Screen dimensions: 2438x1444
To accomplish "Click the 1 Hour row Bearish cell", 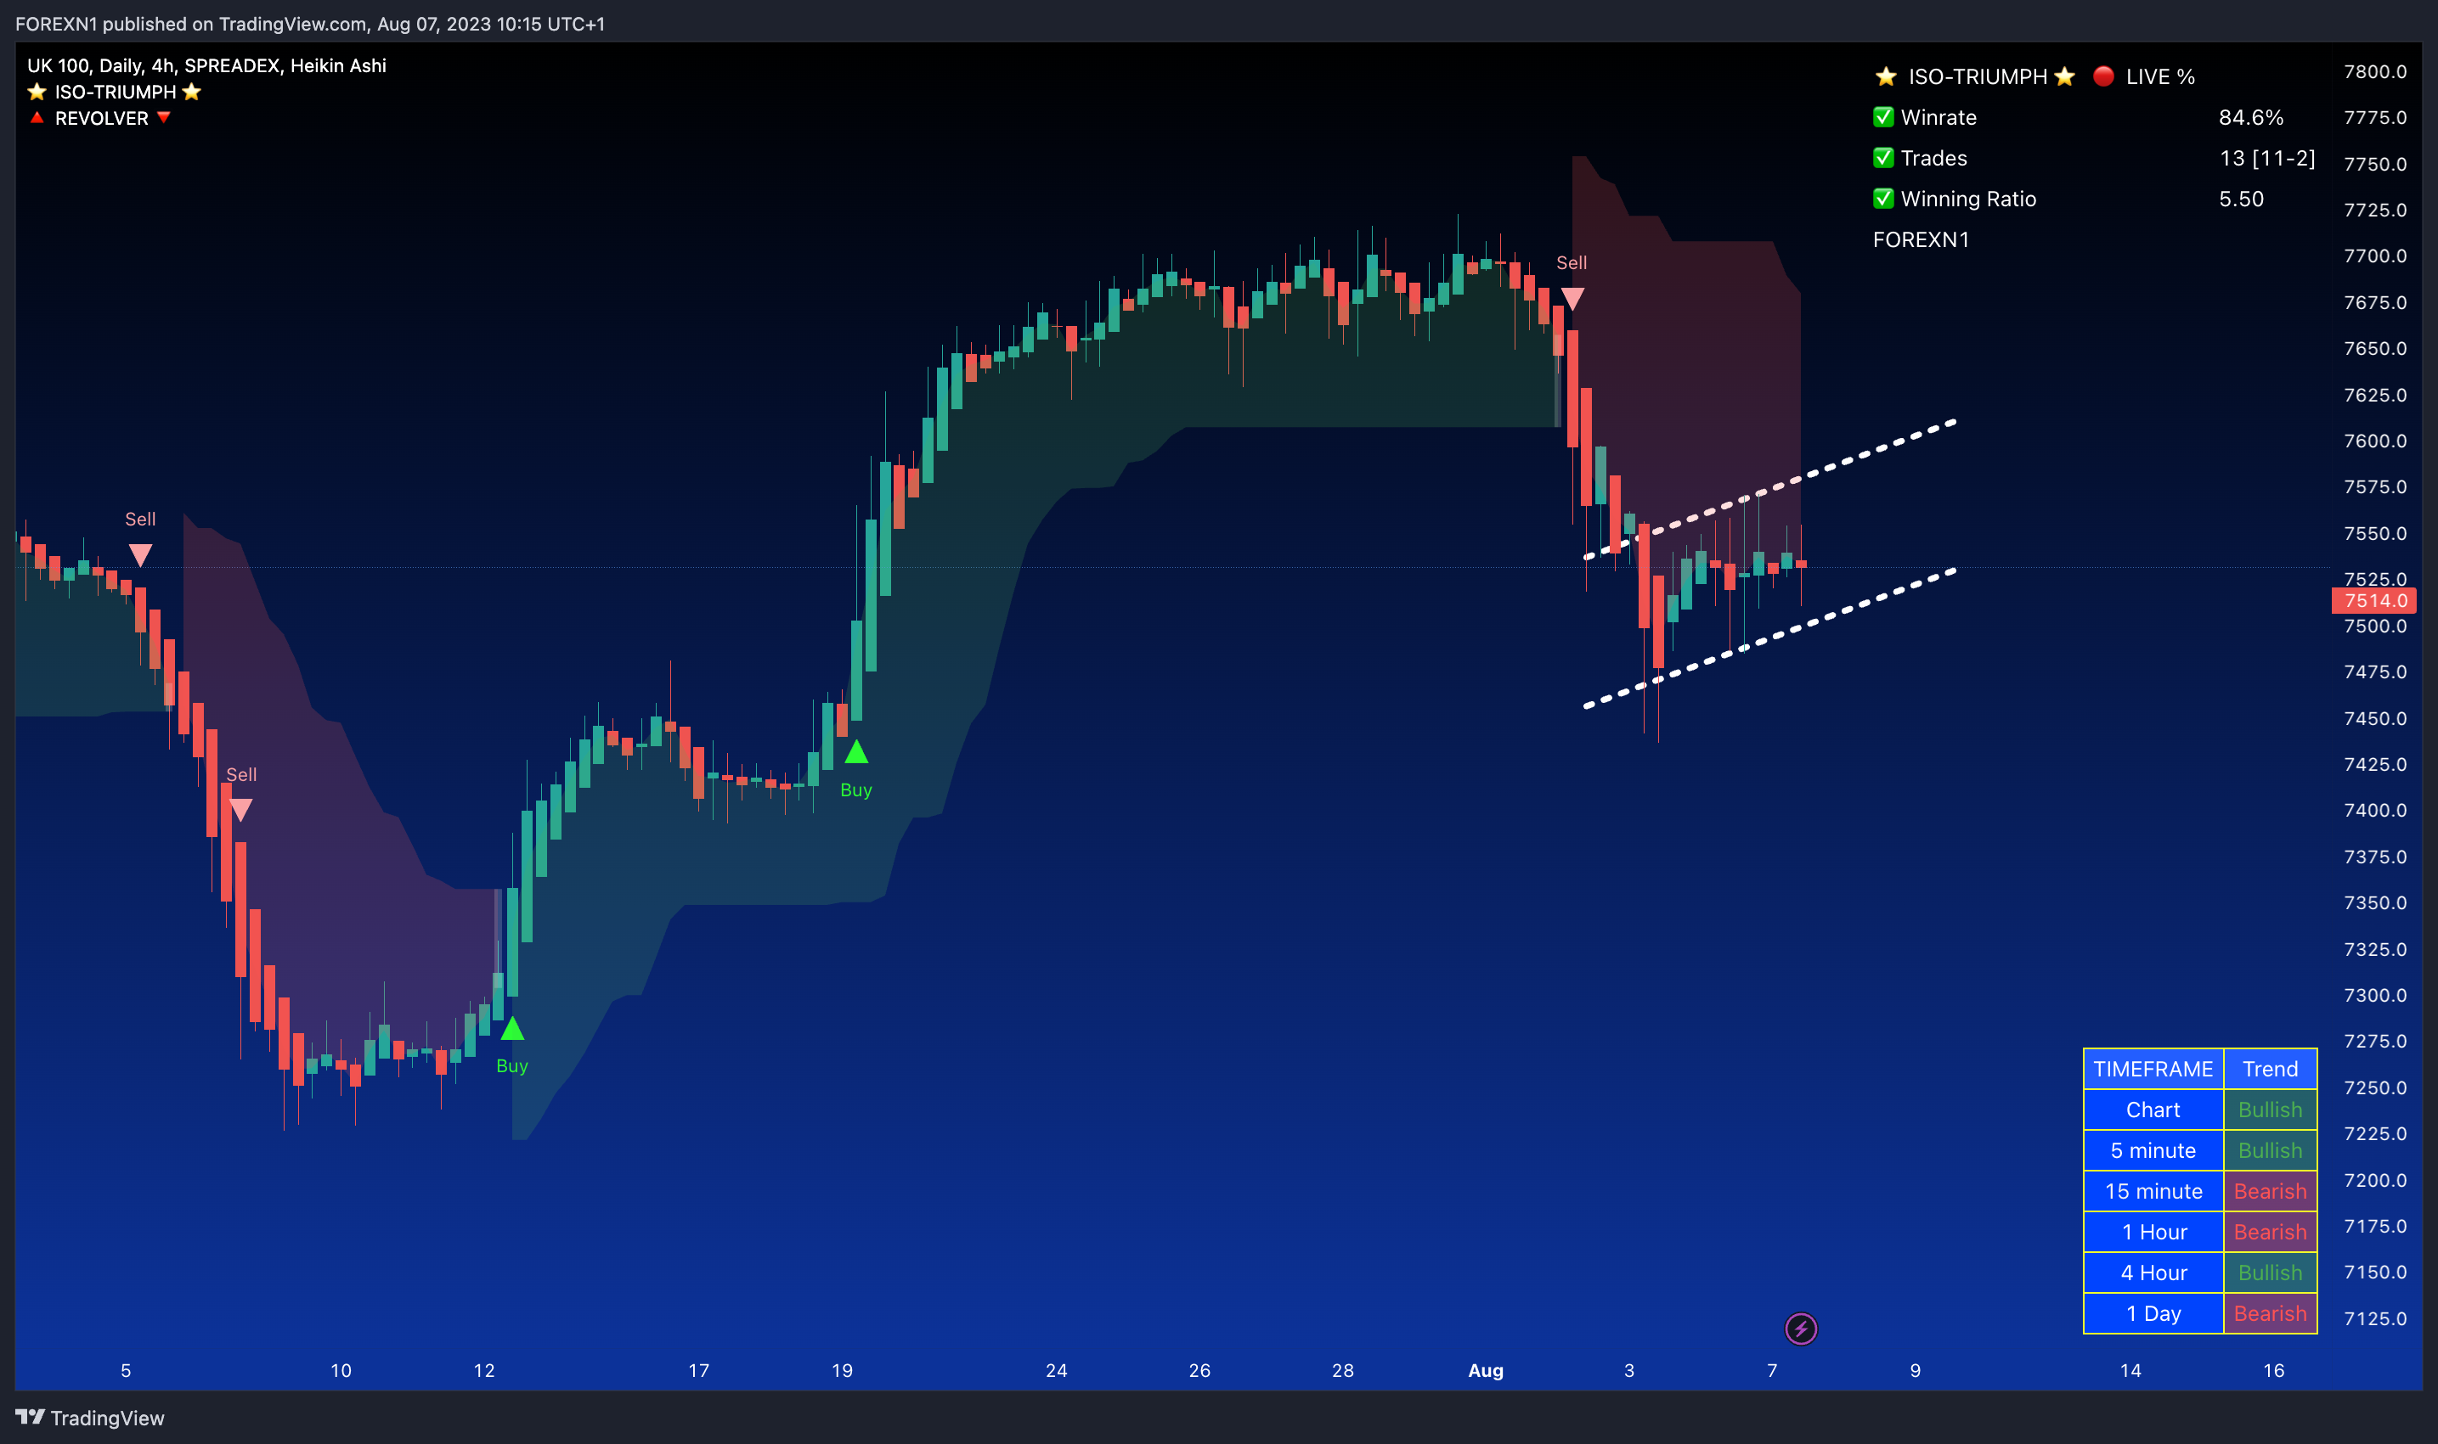I will tap(2271, 1232).
